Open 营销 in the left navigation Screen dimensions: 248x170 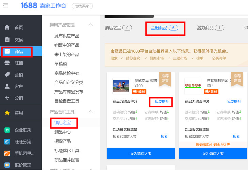click(19, 75)
